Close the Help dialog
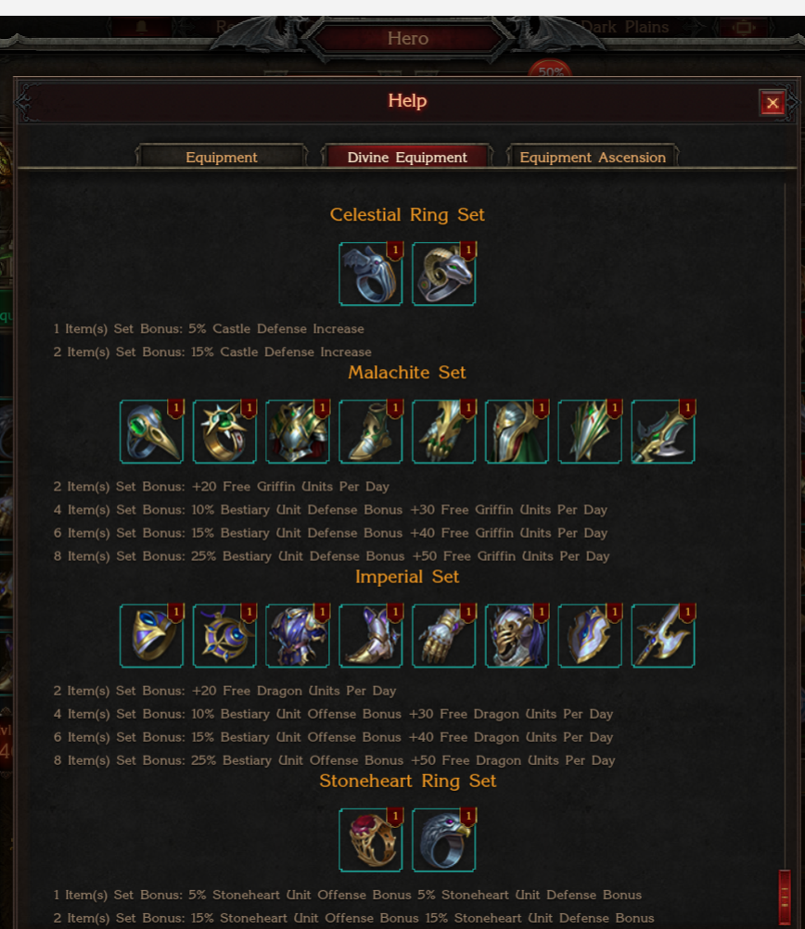This screenshot has width=805, height=929. (x=773, y=103)
